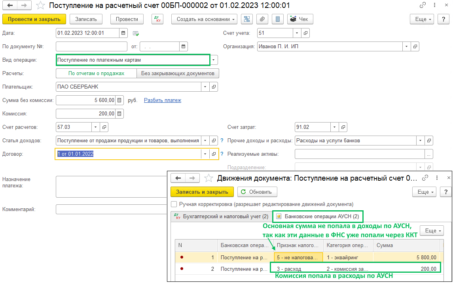Add document to favorites with star icon
Image resolution: width=453 pixels, height=285 pixels.
[40, 6]
